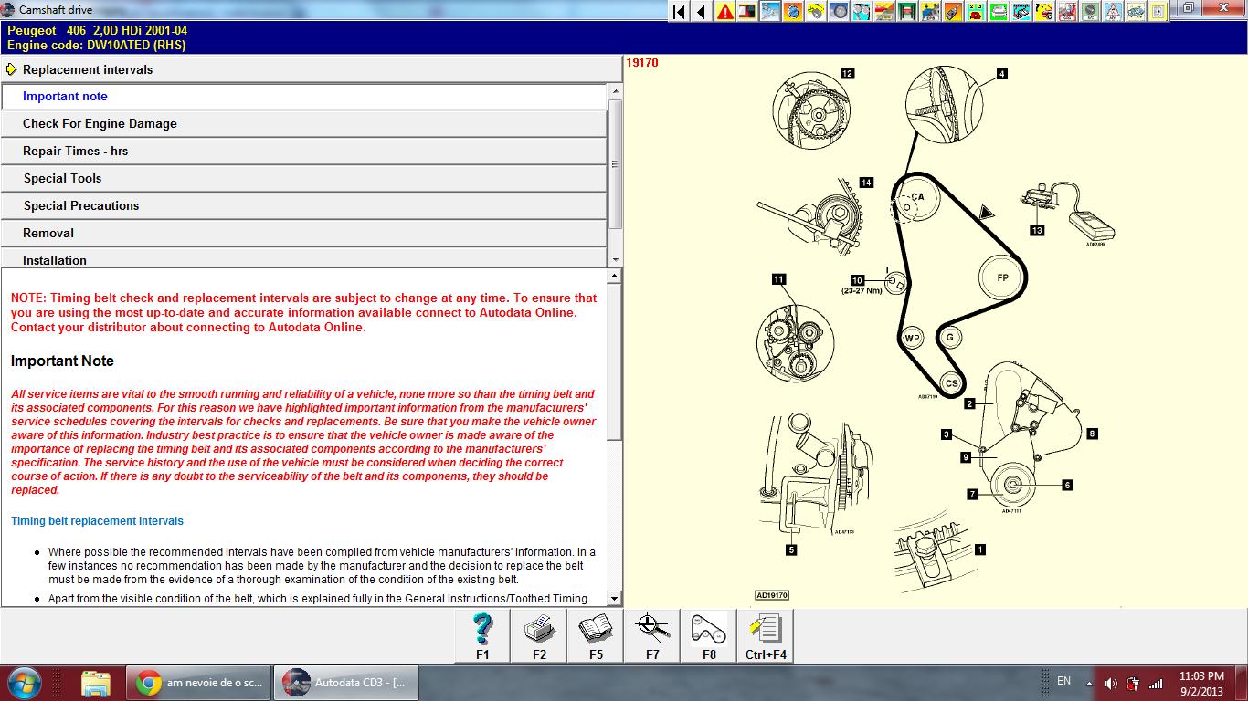Click the AD19170 diagram reference label
1248x701 pixels.
[x=772, y=595]
